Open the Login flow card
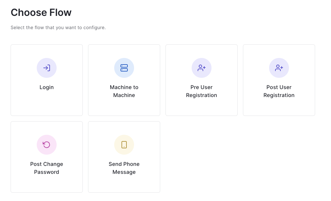Screen dimensions: 331x201 47,80
